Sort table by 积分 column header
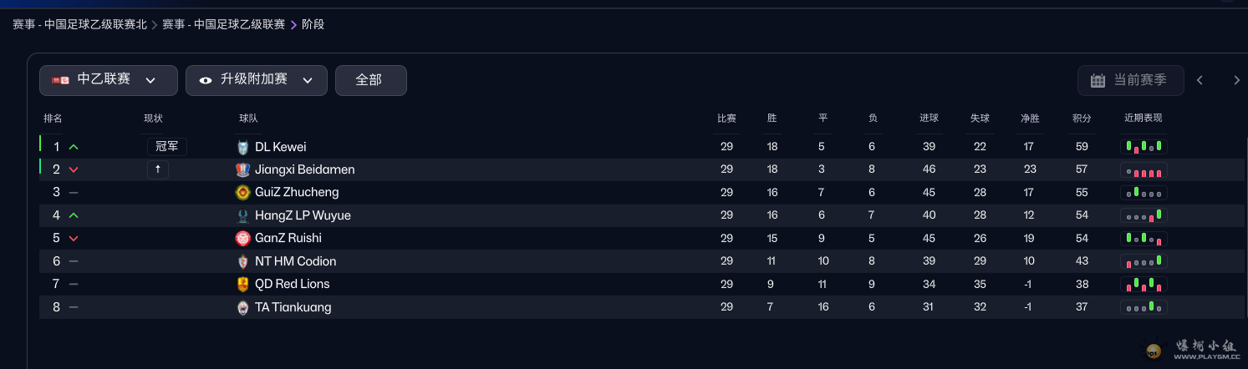 pos(1082,119)
